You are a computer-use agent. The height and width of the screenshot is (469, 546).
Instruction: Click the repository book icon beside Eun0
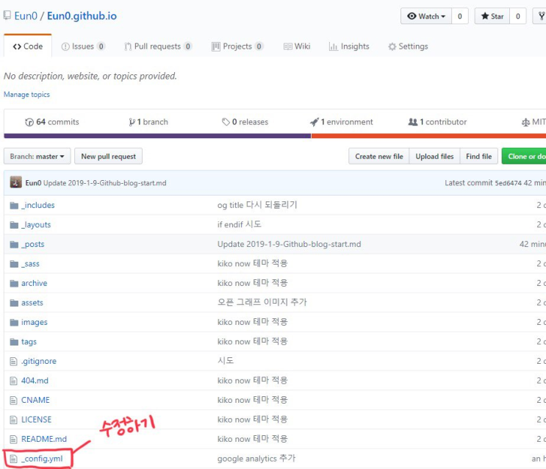7,15
